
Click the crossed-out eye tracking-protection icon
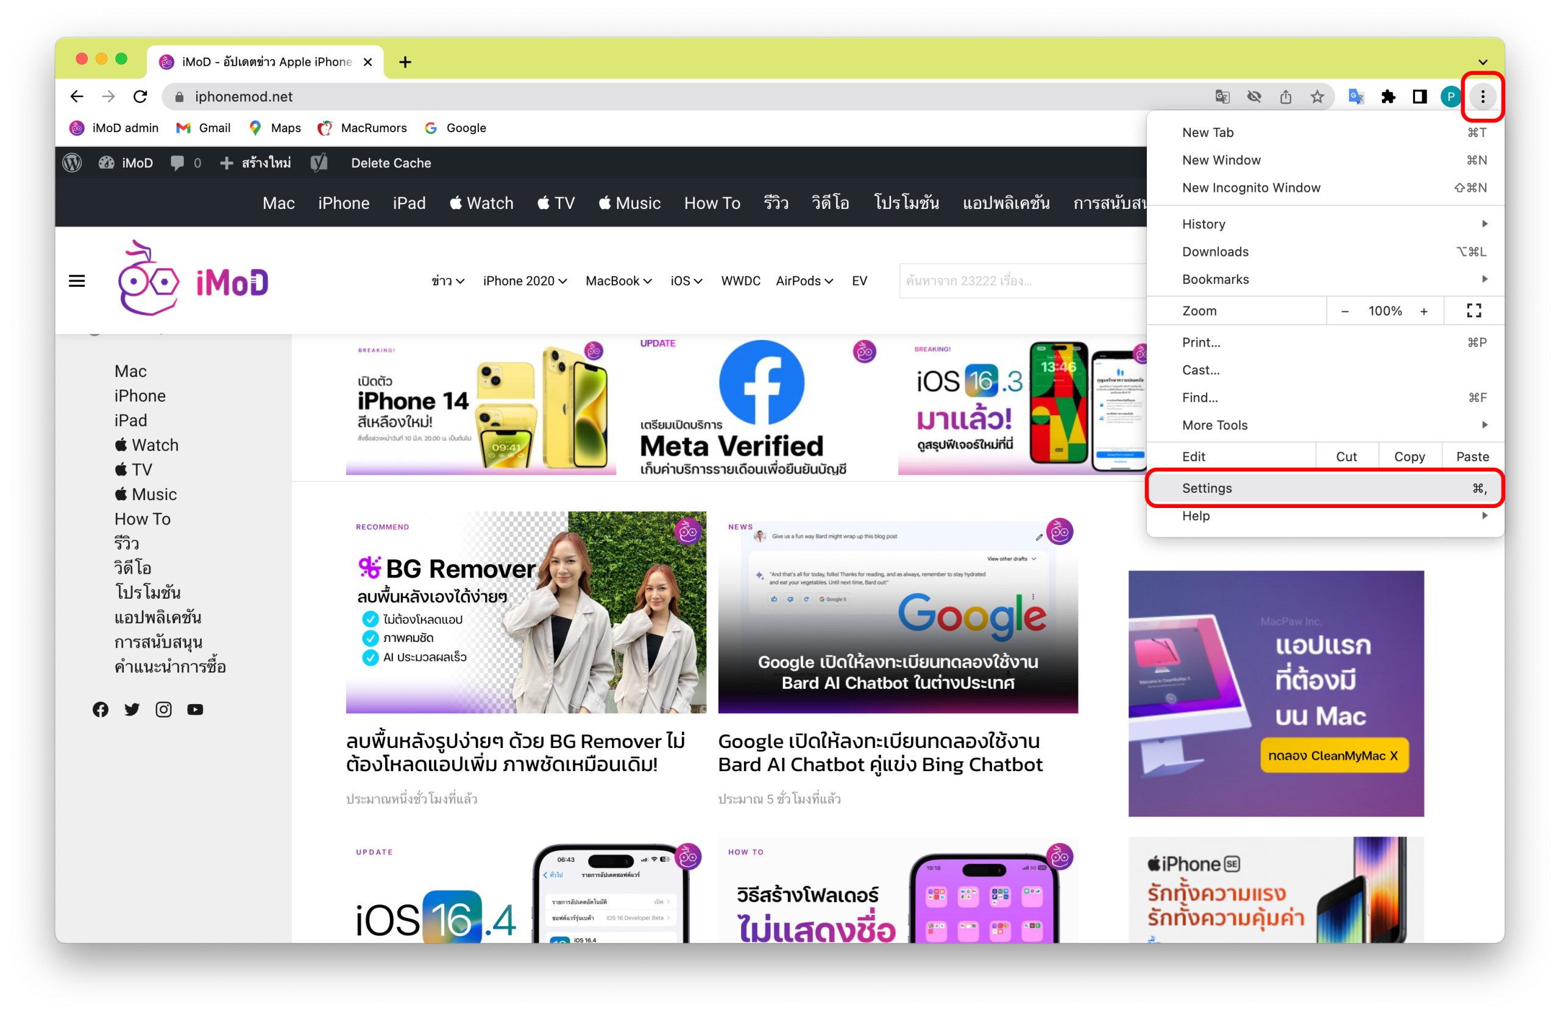[x=1254, y=97]
